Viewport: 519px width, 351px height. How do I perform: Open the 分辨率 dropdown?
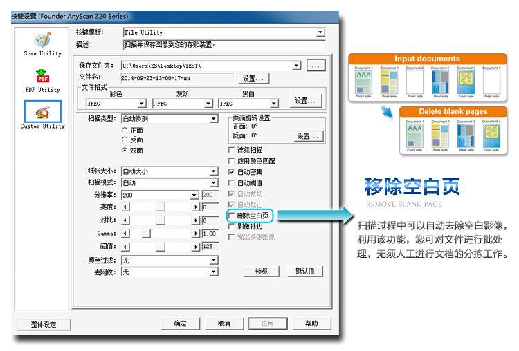point(195,196)
